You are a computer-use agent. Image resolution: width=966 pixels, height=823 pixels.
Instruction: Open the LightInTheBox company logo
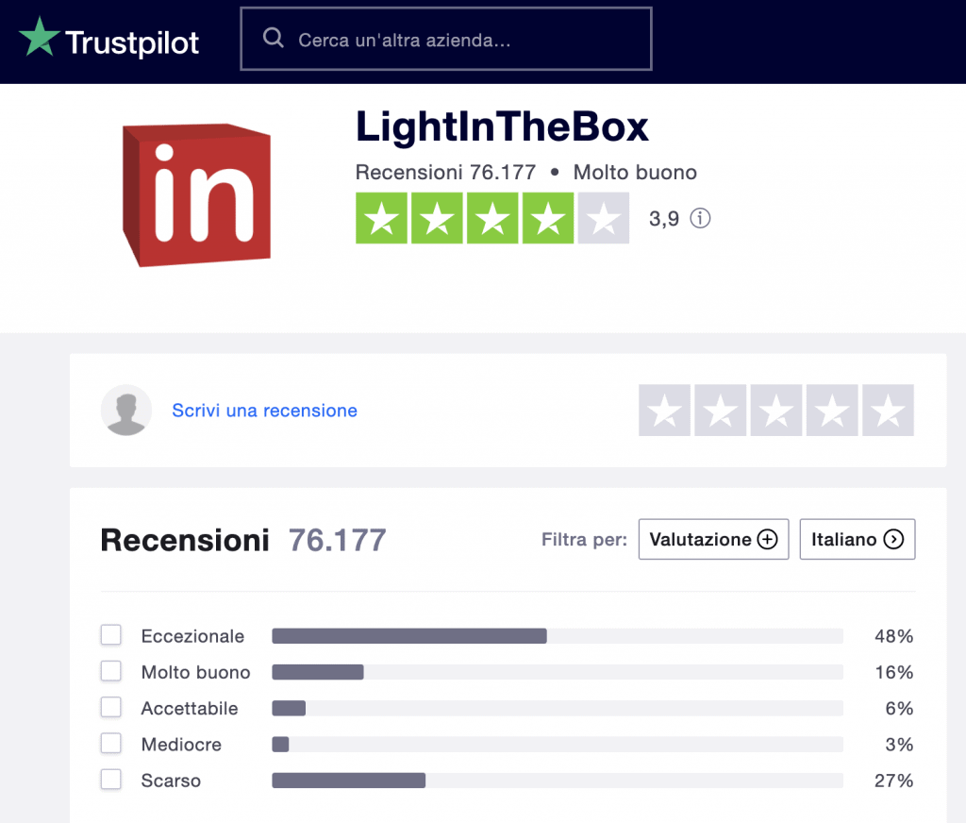(x=196, y=194)
